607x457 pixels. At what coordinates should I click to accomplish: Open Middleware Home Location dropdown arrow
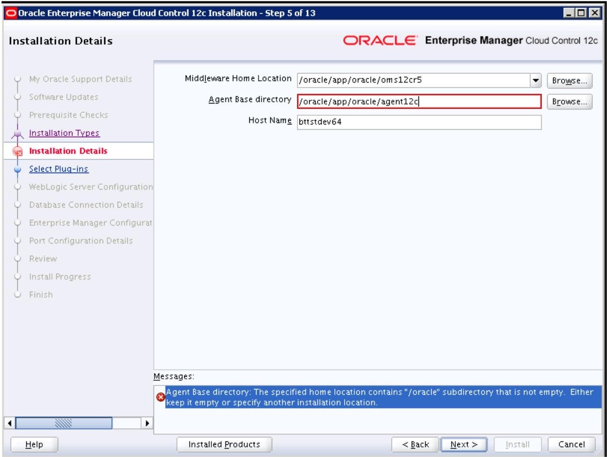[536, 81]
